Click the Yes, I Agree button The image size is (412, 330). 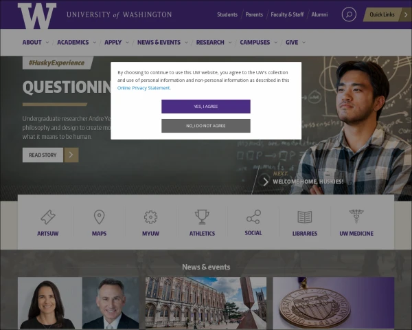pyautogui.click(x=206, y=107)
